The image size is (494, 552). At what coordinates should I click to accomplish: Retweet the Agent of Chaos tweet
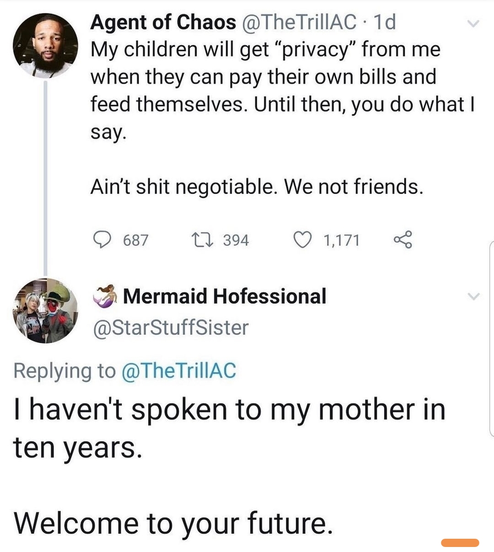201,240
